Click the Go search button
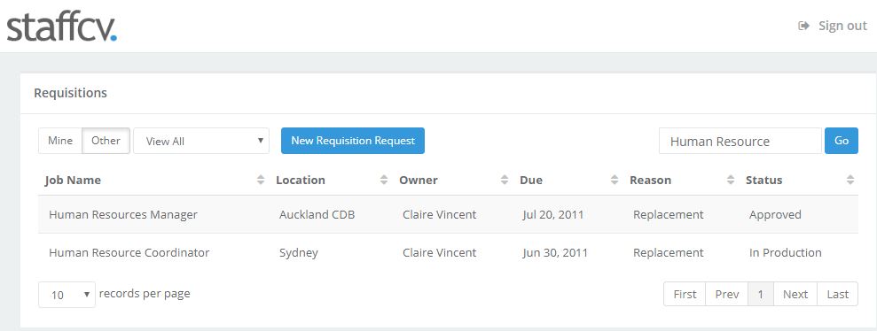Image resolution: width=877 pixels, height=331 pixels. [842, 141]
